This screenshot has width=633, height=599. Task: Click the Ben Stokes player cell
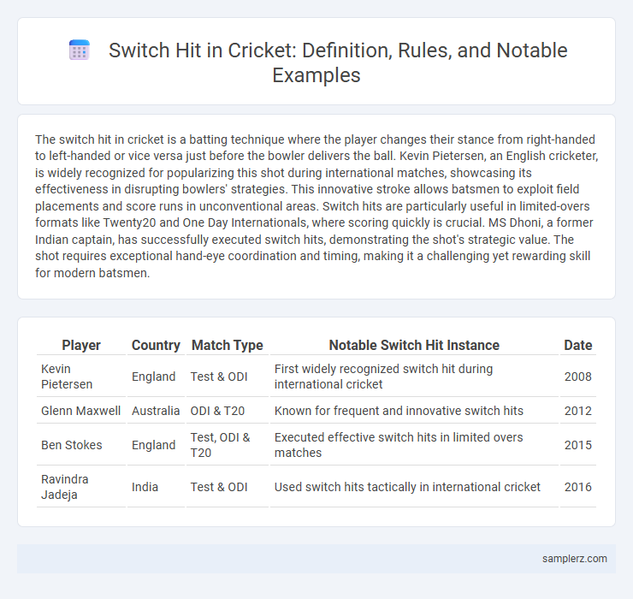coord(81,445)
